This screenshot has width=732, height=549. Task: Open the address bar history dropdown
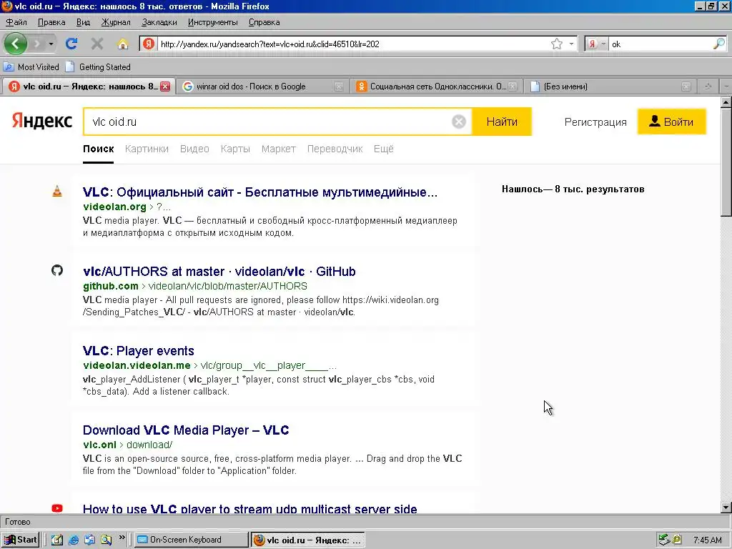(x=571, y=44)
